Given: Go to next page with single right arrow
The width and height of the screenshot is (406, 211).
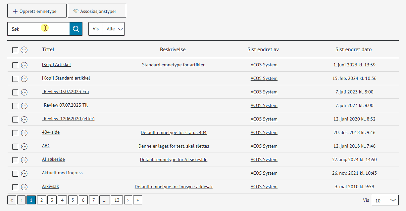Looking at the screenshot, I should [x=128, y=200].
